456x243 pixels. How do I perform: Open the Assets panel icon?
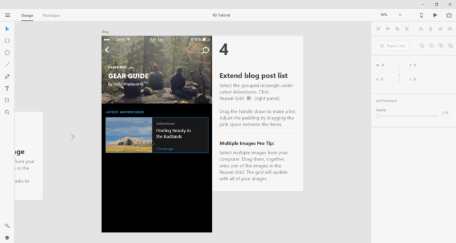pyautogui.click(x=7, y=226)
